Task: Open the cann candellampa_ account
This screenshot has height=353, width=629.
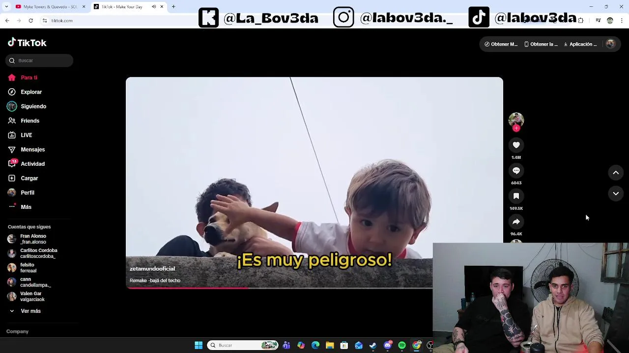Action: tap(29, 282)
